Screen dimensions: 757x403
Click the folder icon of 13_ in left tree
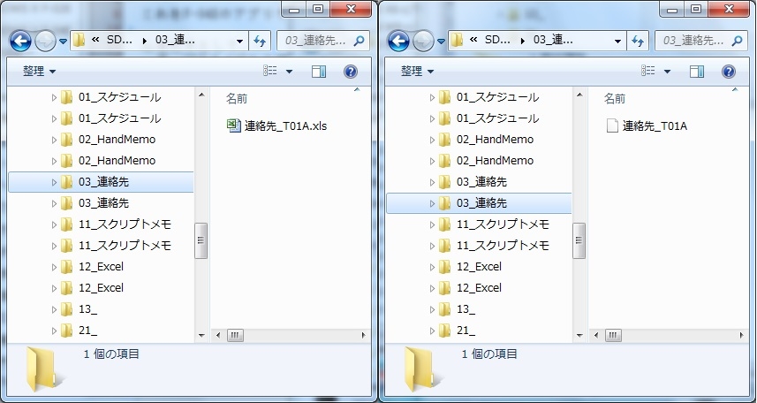66,309
